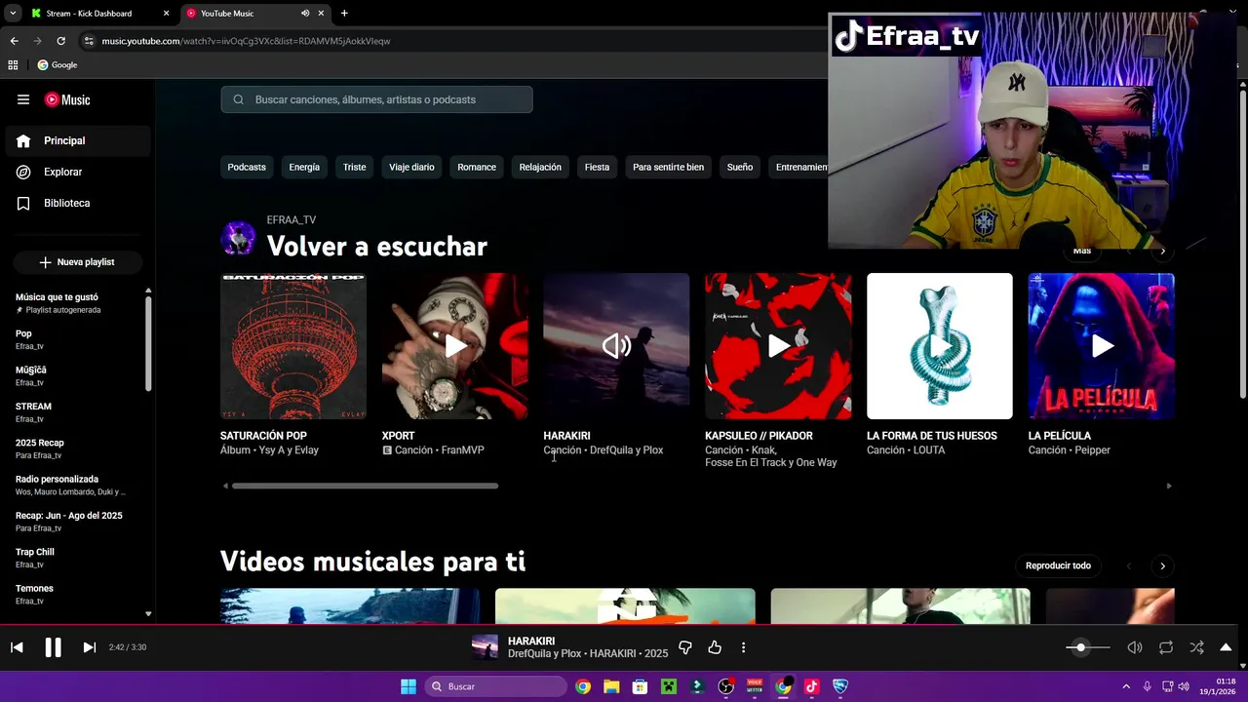Click Reproducir todo button

pos(1058,565)
